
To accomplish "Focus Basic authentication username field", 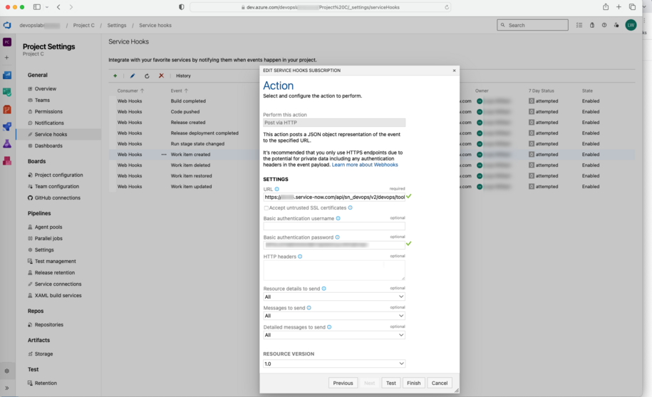I will pos(334,226).
